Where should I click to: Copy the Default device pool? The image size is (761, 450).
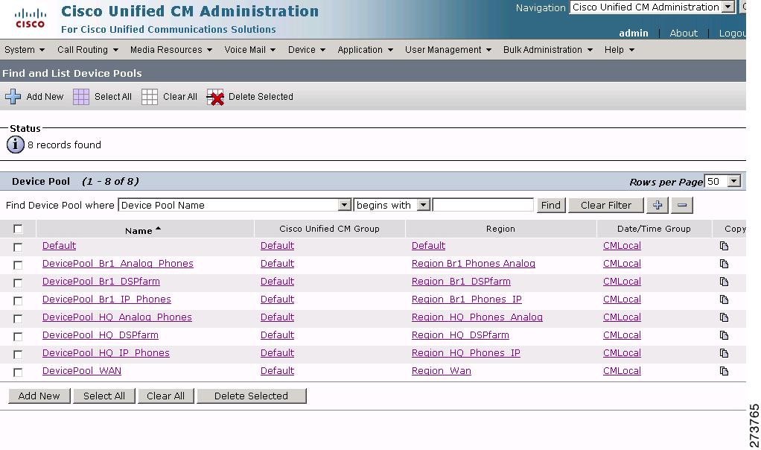tap(724, 246)
